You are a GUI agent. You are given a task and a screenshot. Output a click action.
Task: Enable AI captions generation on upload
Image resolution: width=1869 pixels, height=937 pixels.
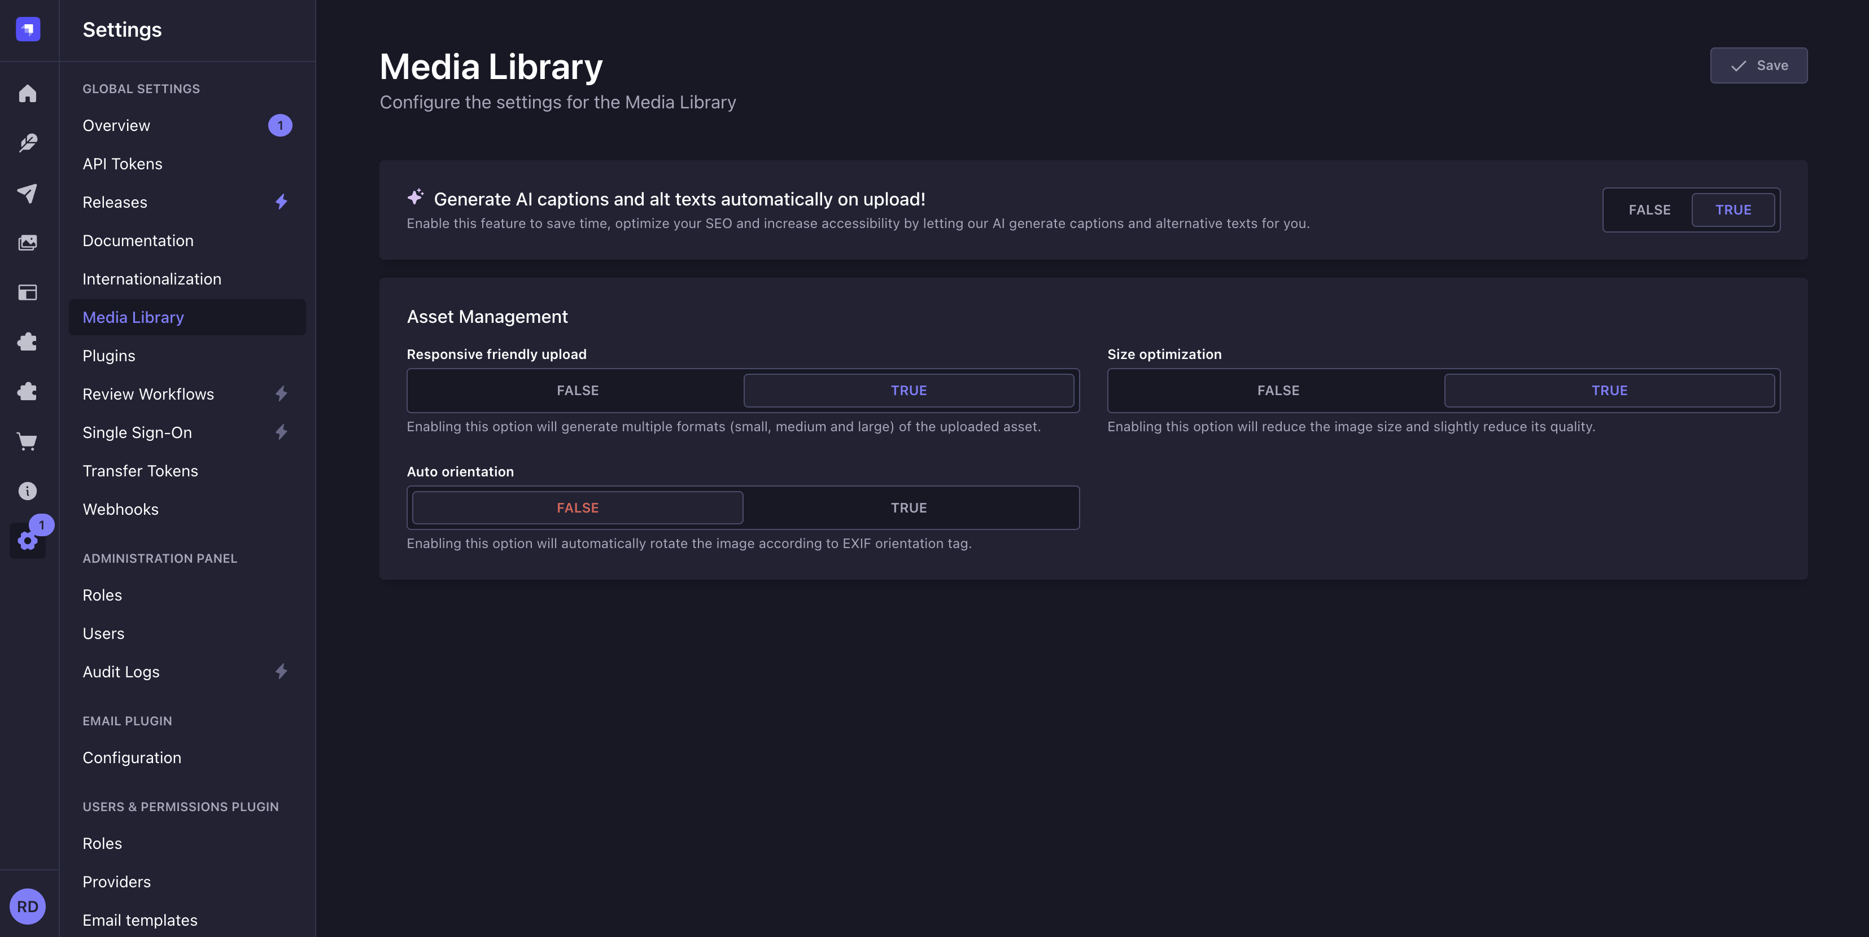tap(1734, 209)
